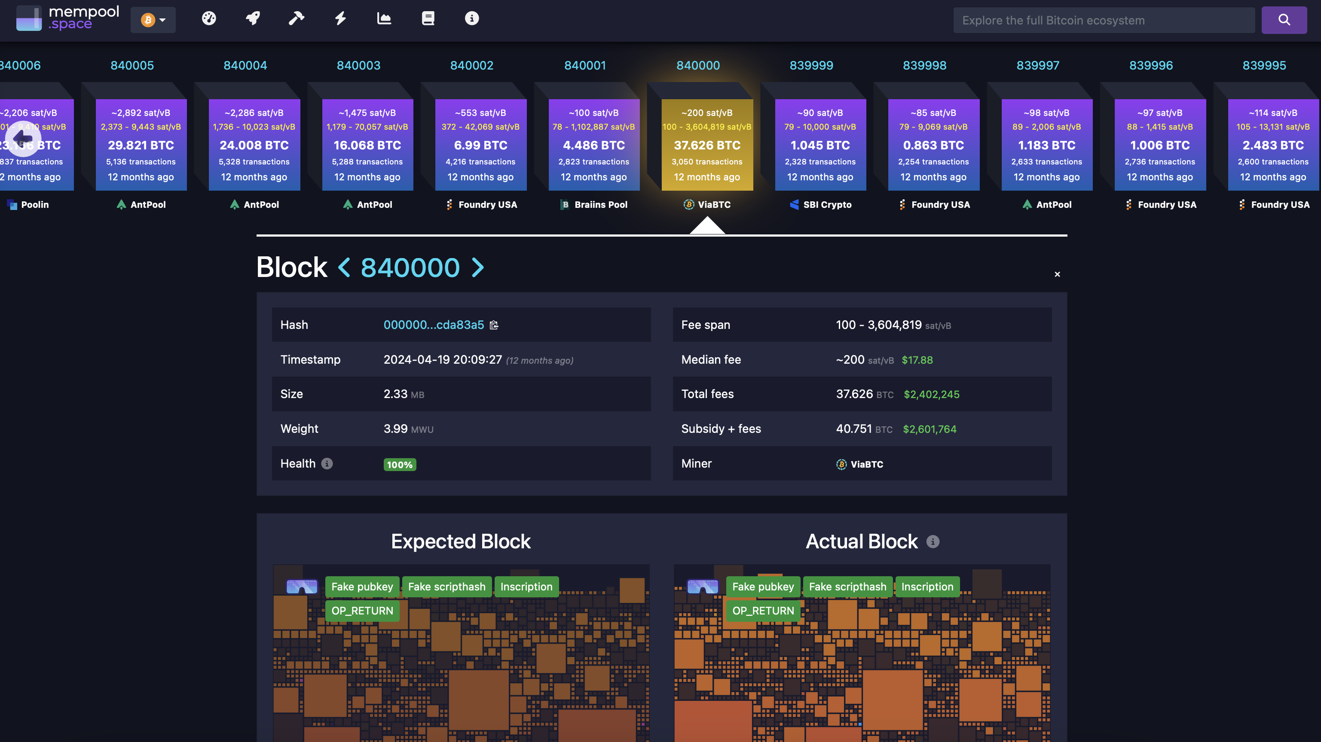
Task: Toggle Fake scripthash filter in Expected Block
Action: coord(446,586)
